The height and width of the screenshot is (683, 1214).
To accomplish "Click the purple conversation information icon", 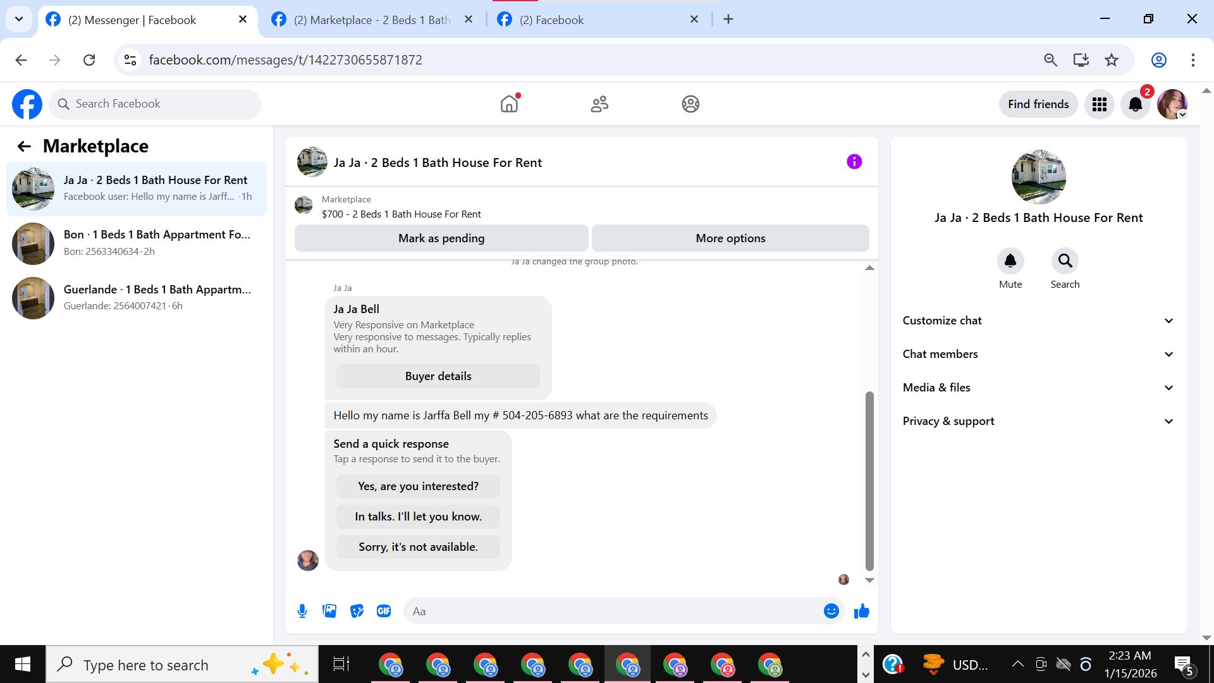I will 854,162.
